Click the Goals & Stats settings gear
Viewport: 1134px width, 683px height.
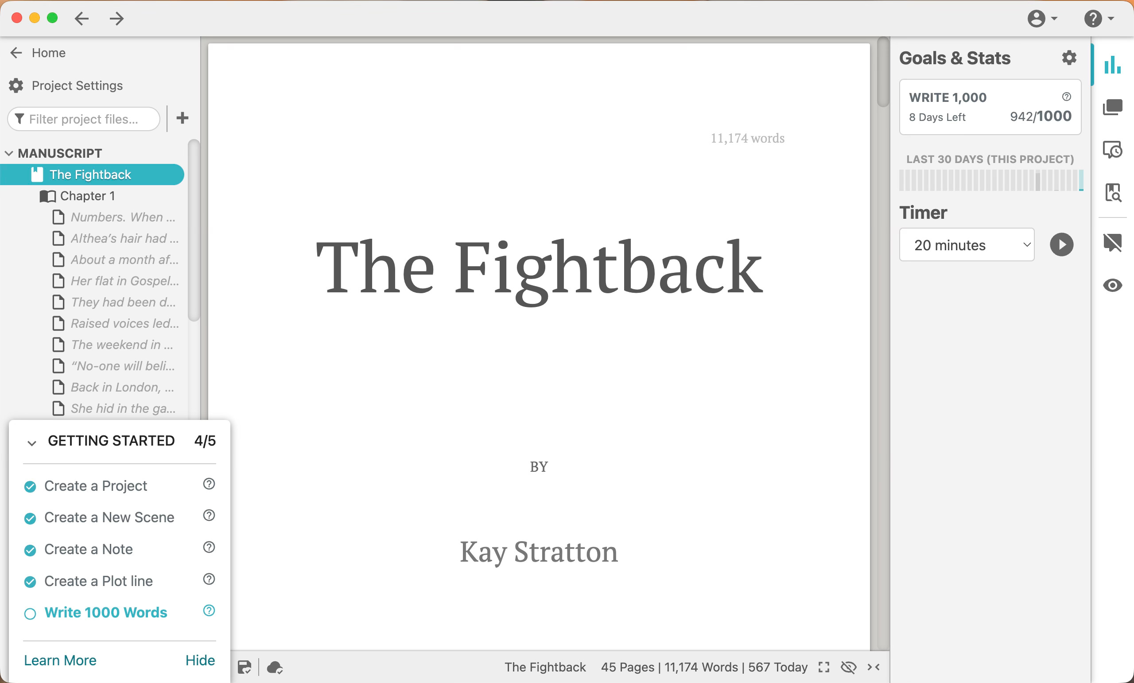(1068, 58)
